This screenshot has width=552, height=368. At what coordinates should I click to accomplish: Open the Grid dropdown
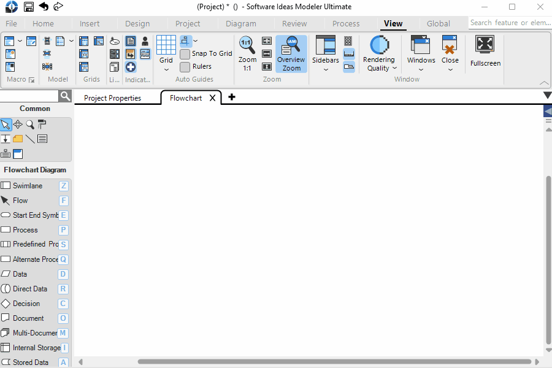click(x=166, y=69)
